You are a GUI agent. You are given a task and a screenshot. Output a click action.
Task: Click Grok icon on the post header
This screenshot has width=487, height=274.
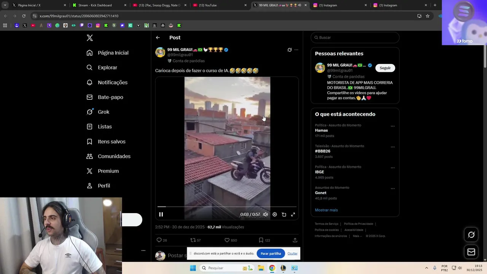pos(290,50)
